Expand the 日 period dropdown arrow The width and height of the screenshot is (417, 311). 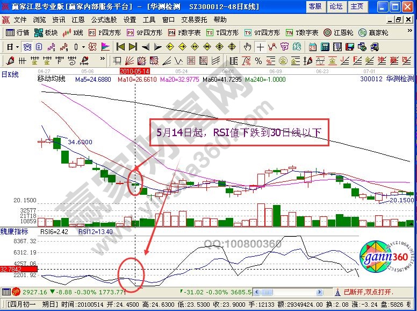point(17,46)
